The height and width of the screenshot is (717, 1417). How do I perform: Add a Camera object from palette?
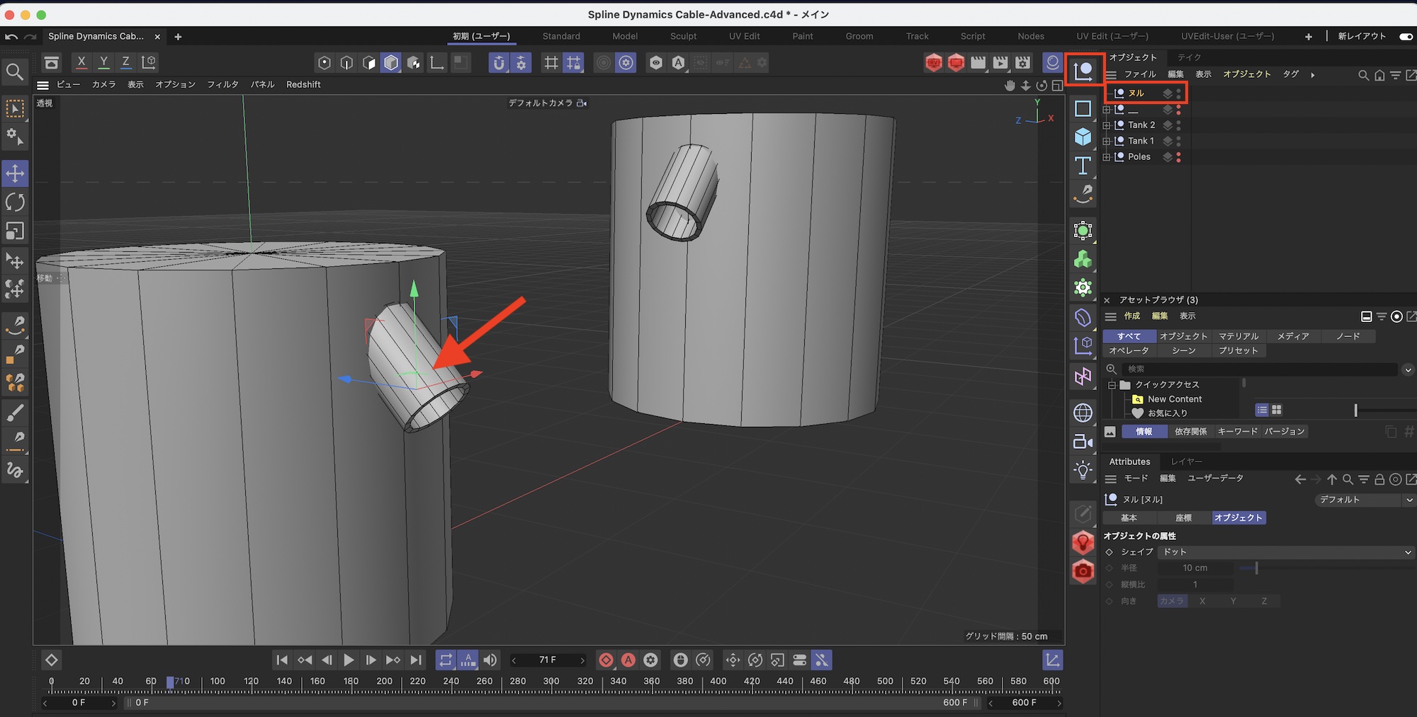(1083, 442)
